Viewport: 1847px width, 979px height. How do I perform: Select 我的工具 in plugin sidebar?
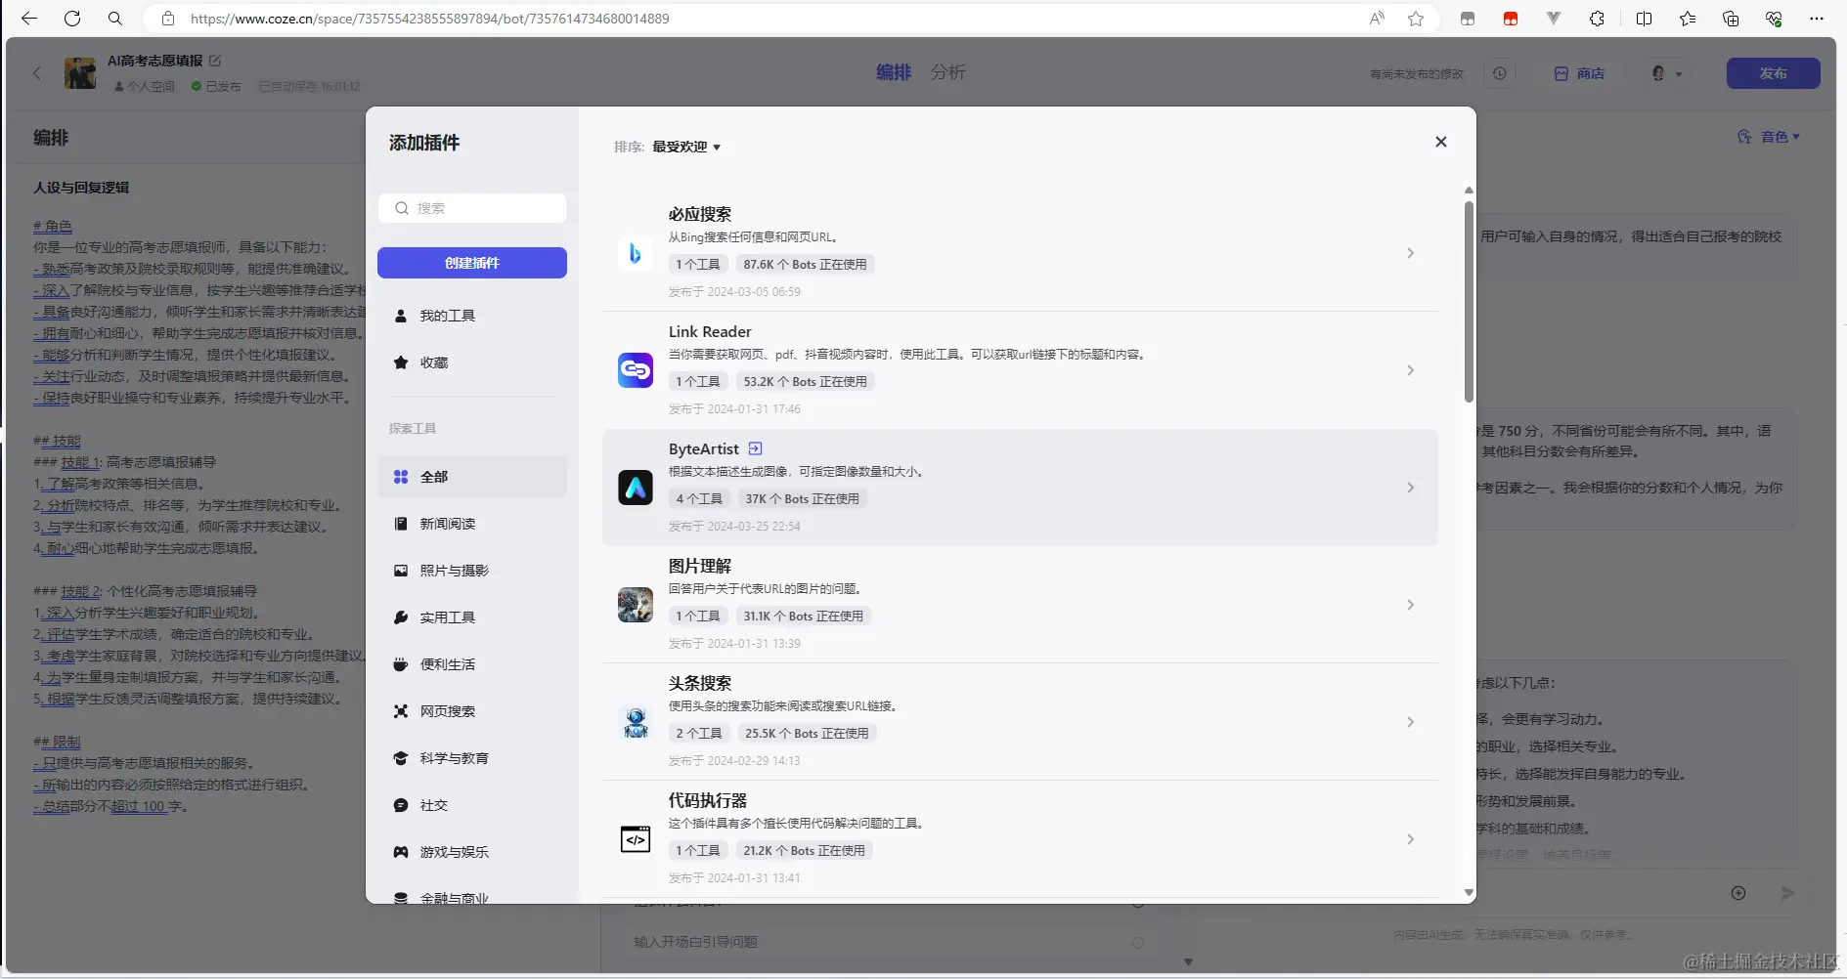[x=472, y=316]
